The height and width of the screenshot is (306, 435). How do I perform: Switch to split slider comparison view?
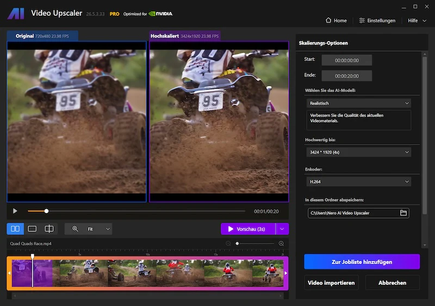[49, 229]
